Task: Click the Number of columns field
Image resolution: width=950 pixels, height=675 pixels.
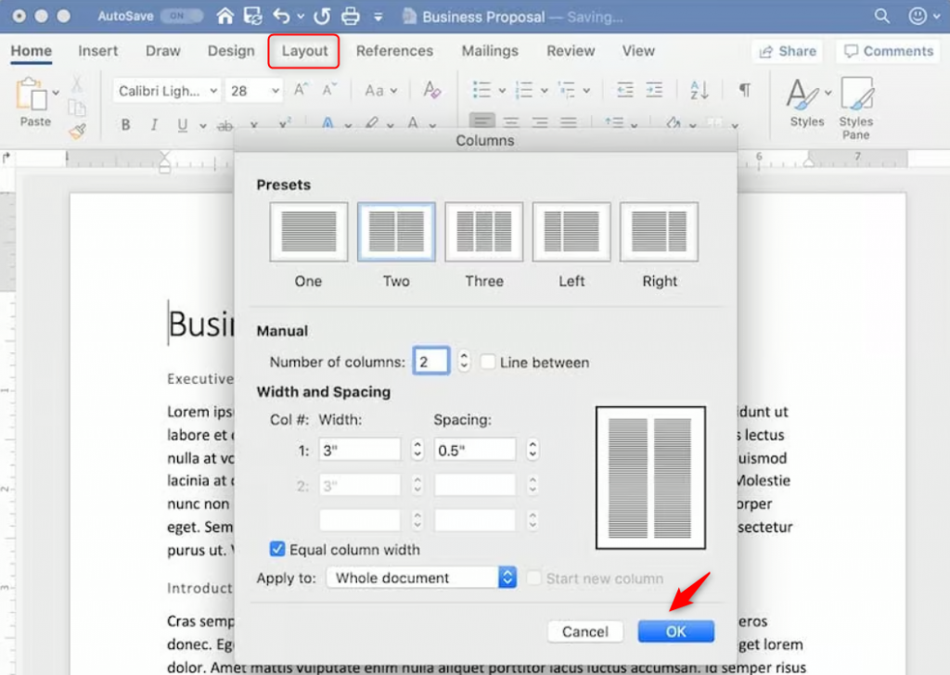Action: pos(431,362)
